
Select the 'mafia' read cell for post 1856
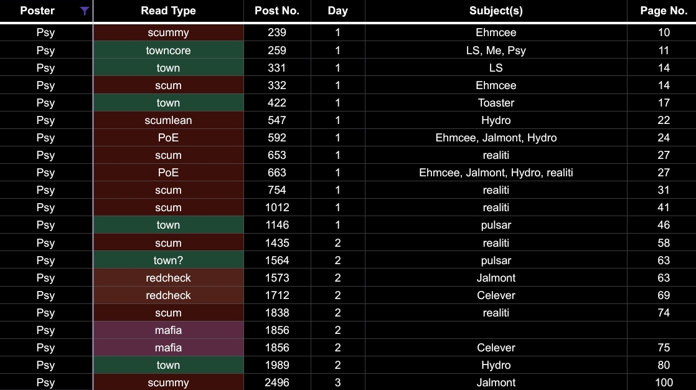click(x=168, y=330)
